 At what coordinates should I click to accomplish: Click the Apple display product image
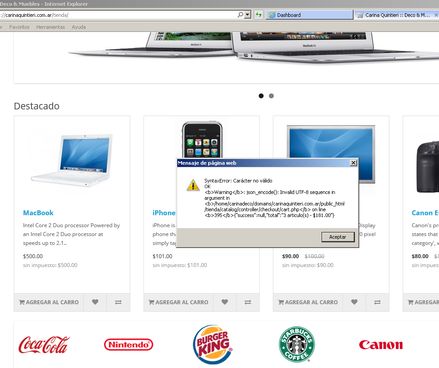click(x=331, y=142)
